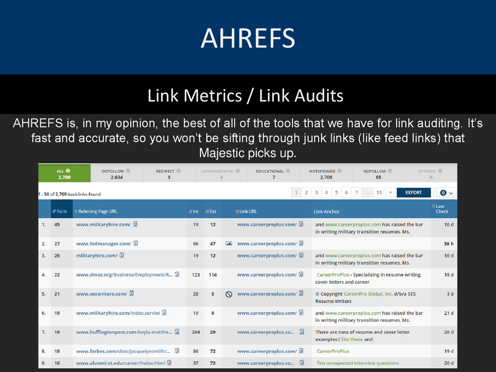
Task: Click CareerProPlus anchor in forbes row
Action: pyautogui.click(x=333, y=351)
